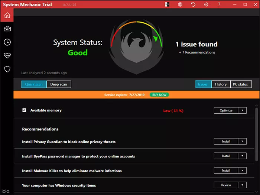This screenshot has width=260, height=195.
Task: Uncheck the Available memory checkbox
Action: tap(24, 110)
